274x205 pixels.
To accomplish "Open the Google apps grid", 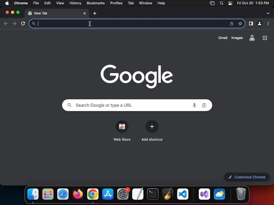I will [x=265, y=38].
